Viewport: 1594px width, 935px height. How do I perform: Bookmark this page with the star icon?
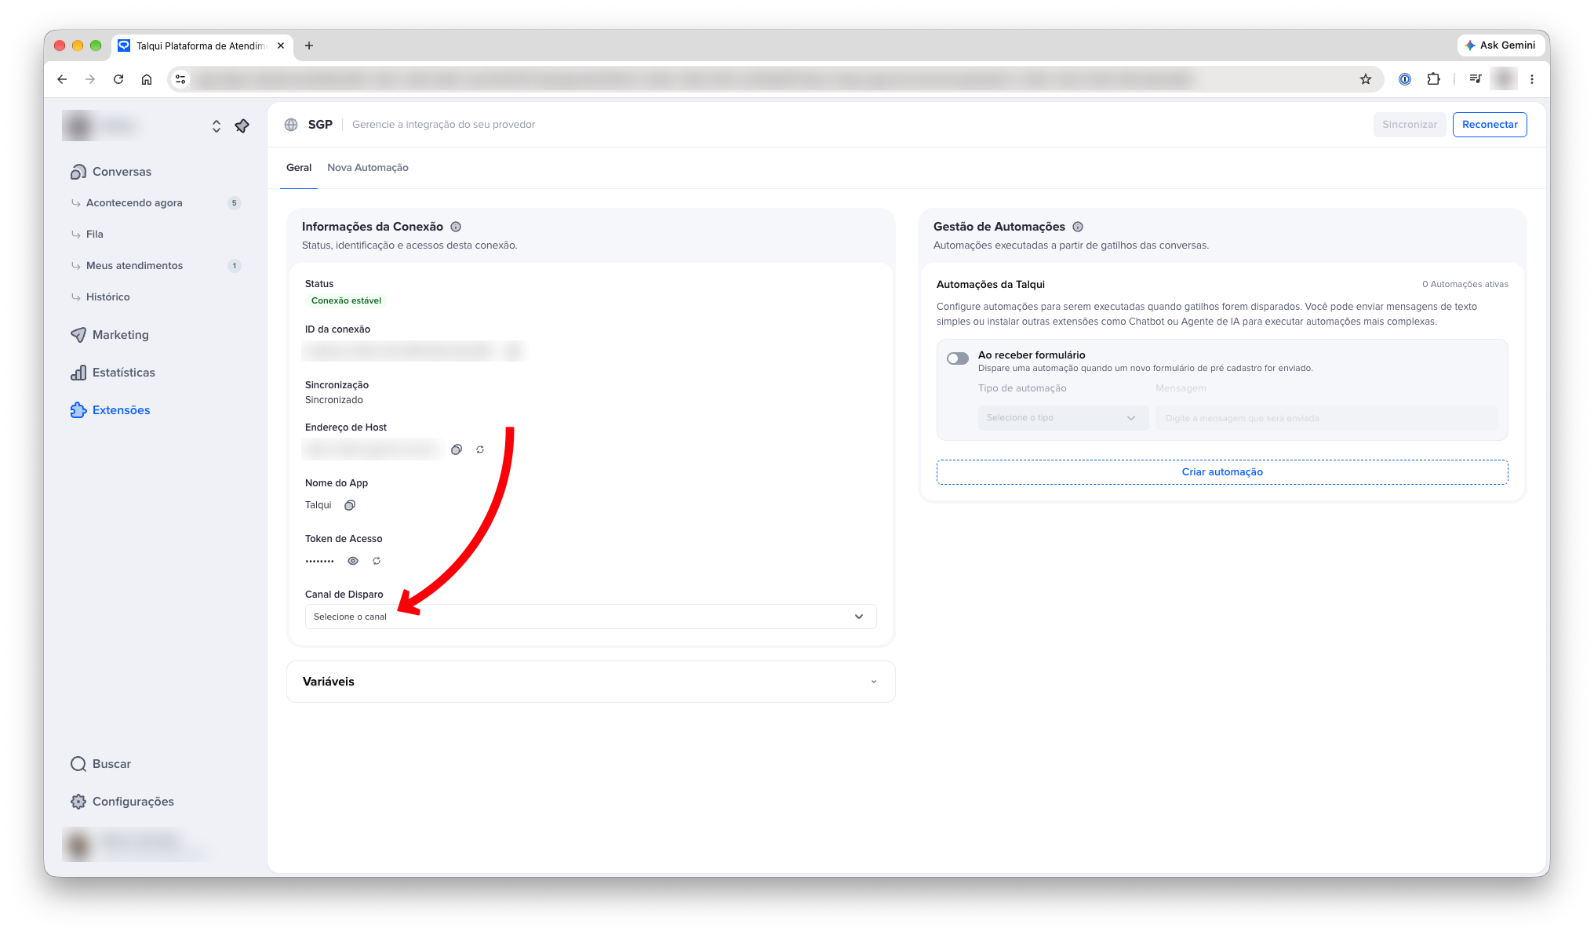[x=1366, y=79]
